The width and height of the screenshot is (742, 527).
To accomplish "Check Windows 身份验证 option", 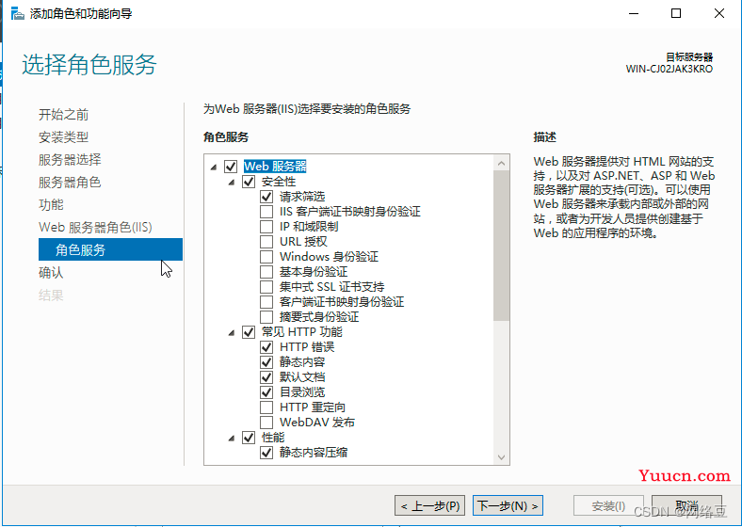I will pyautogui.click(x=266, y=257).
